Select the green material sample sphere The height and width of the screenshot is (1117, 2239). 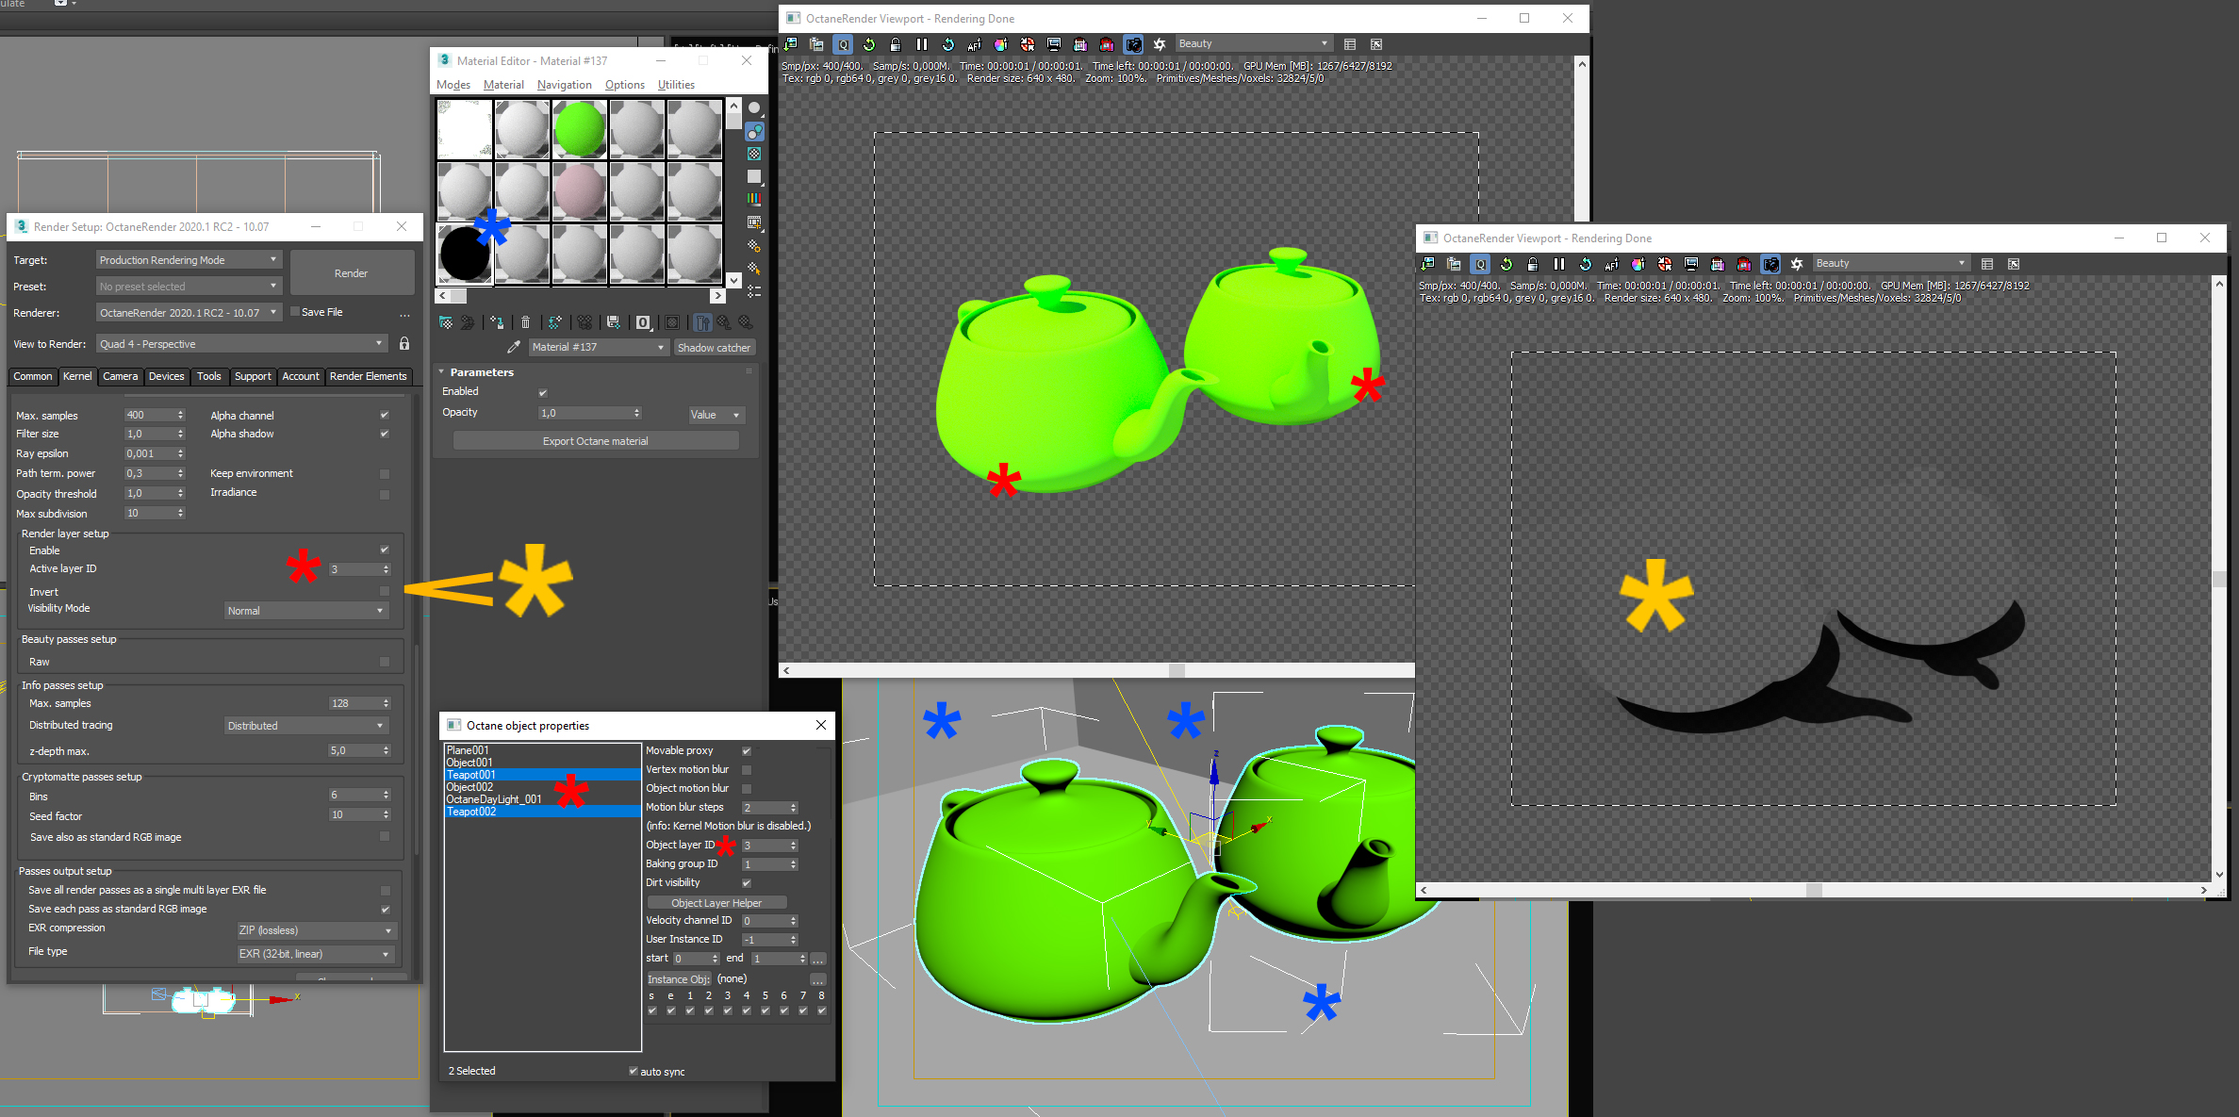(579, 129)
